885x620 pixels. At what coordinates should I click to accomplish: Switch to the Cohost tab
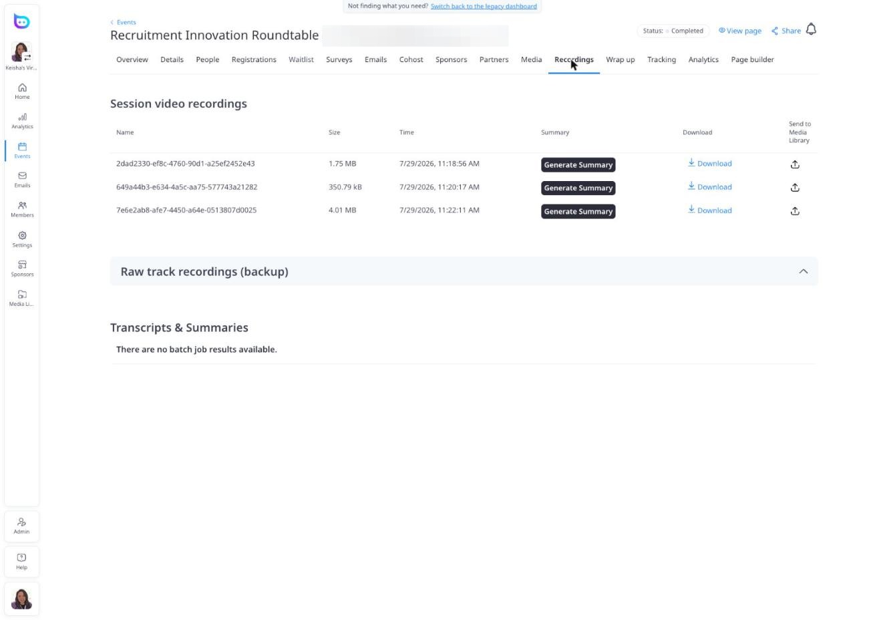point(411,59)
